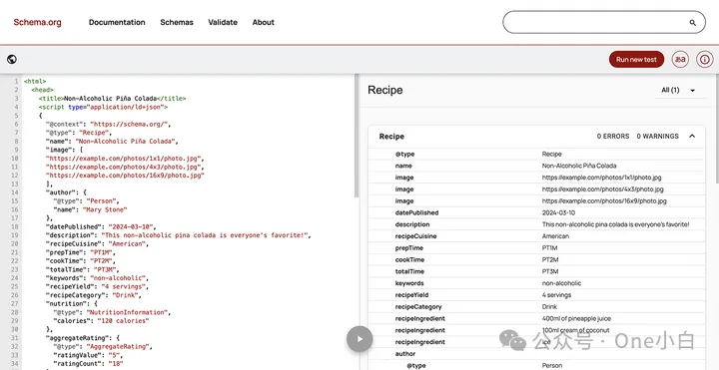
Task: Open the About page
Action: tap(264, 22)
